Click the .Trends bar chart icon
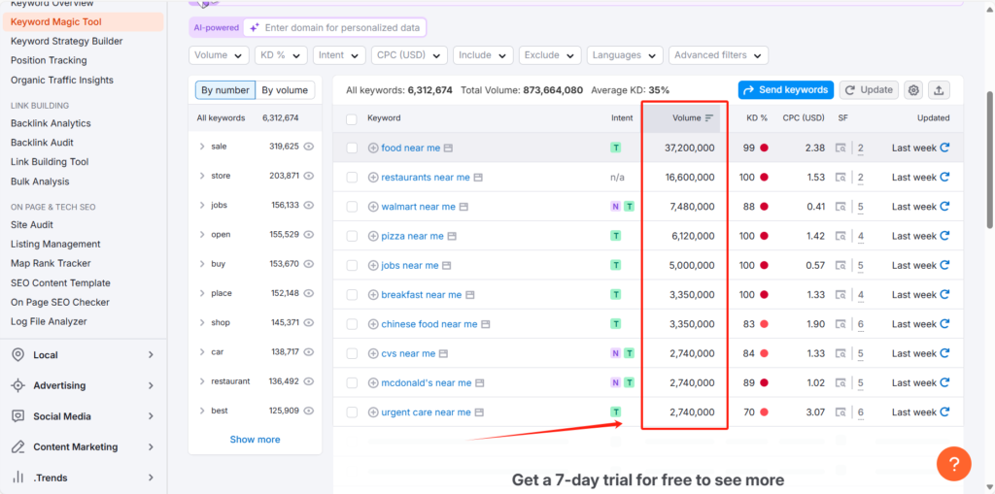The image size is (995, 494). coord(18,478)
